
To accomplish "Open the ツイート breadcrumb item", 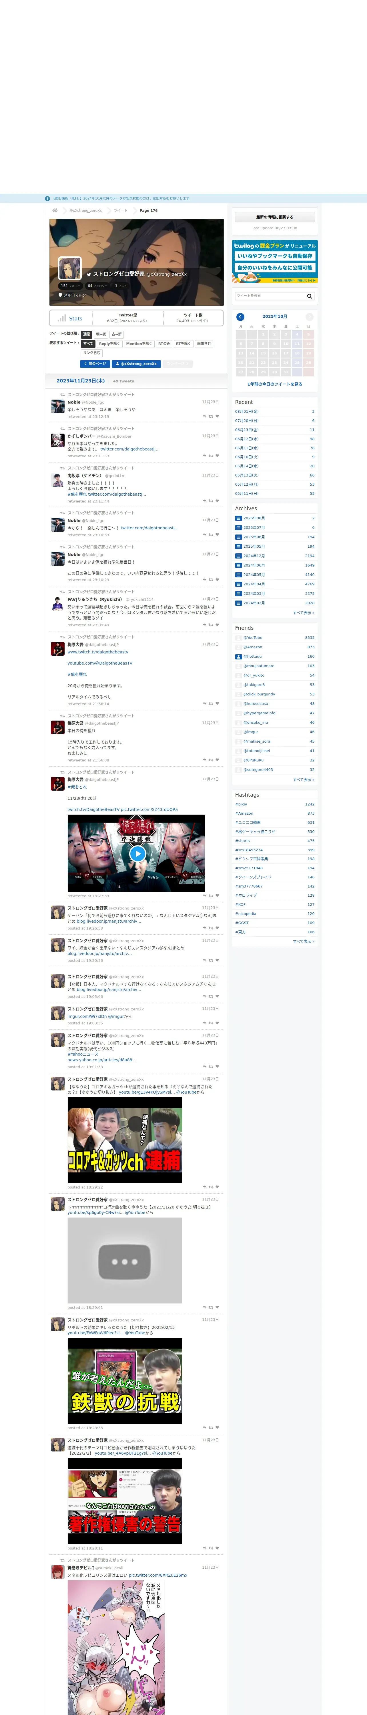I will 121,210.
